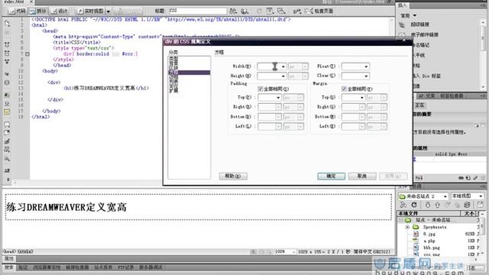The width and height of the screenshot is (489, 275).
Task: Click the Get files down-arrow icon
Action: click(x=428, y=205)
